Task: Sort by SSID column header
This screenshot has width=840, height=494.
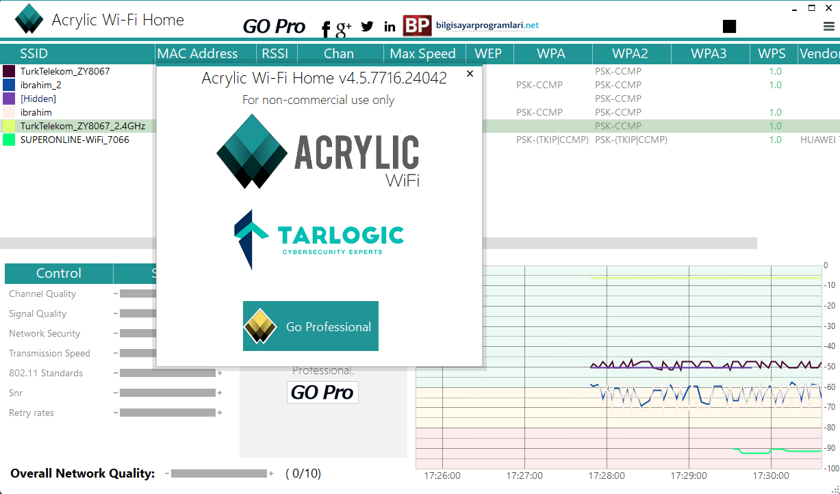Action: click(77, 53)
